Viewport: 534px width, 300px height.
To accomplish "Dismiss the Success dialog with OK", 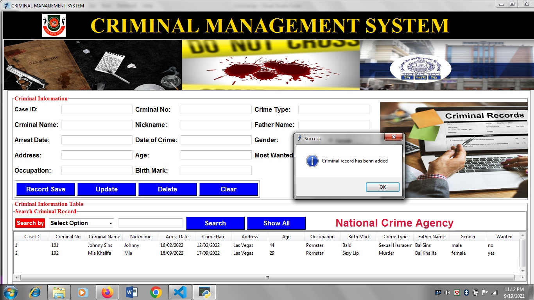I will click(x=382, y=187).
